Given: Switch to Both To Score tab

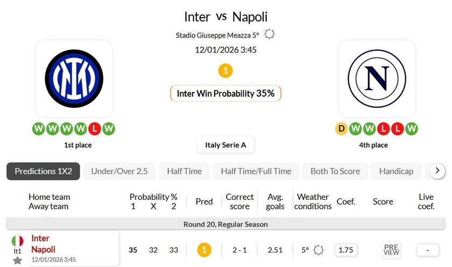Looking at the screenshot, I should 335,171.
